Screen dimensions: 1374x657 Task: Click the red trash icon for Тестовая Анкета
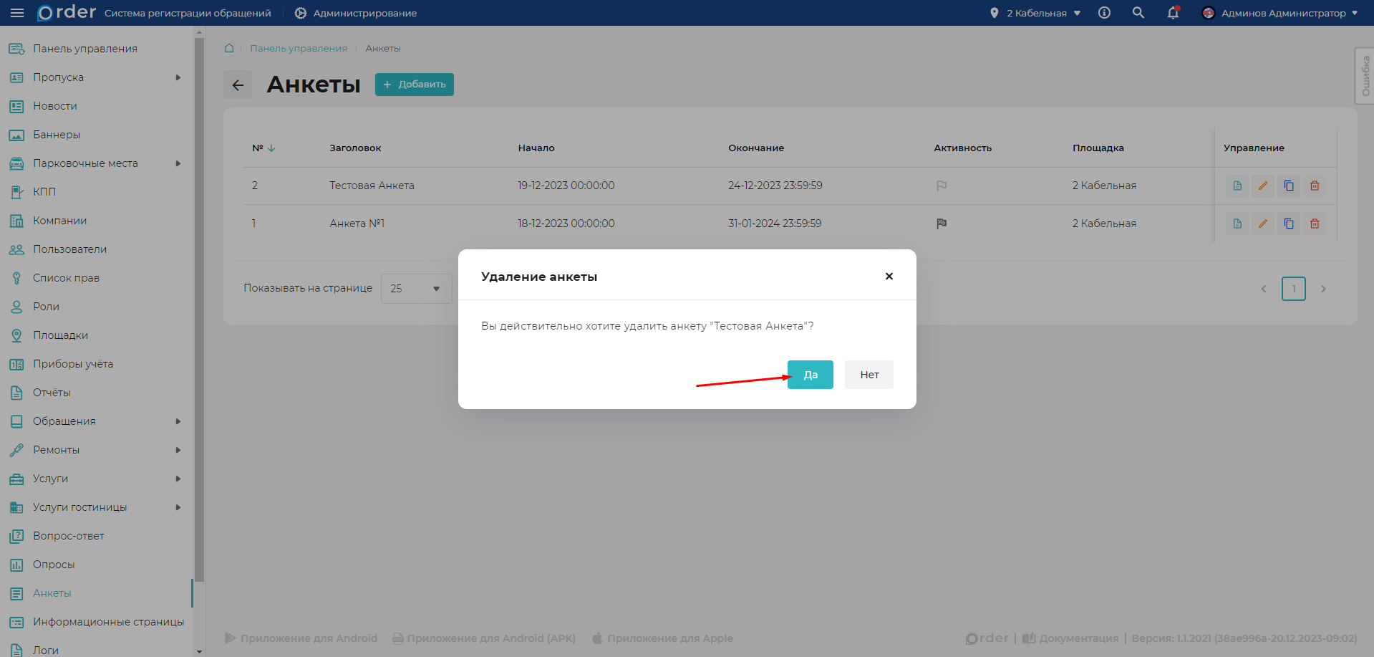(1315, 186)
